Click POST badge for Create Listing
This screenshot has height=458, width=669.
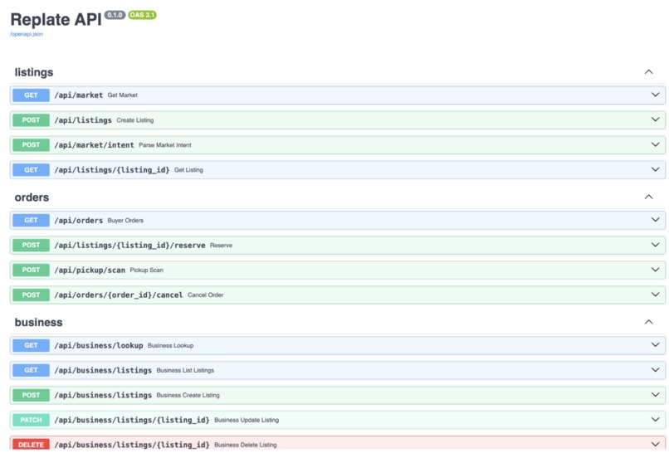(x=31, y=120)
